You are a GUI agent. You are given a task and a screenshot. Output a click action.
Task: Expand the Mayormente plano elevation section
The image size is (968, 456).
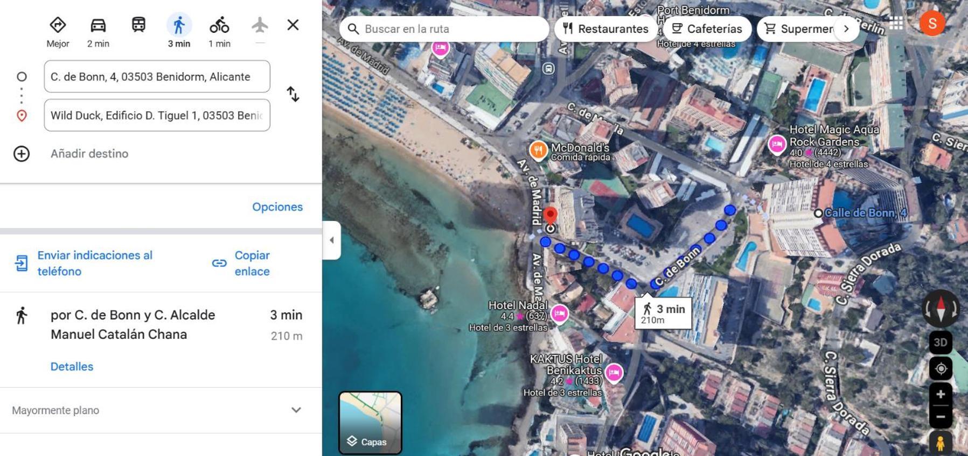click(161, 410)
